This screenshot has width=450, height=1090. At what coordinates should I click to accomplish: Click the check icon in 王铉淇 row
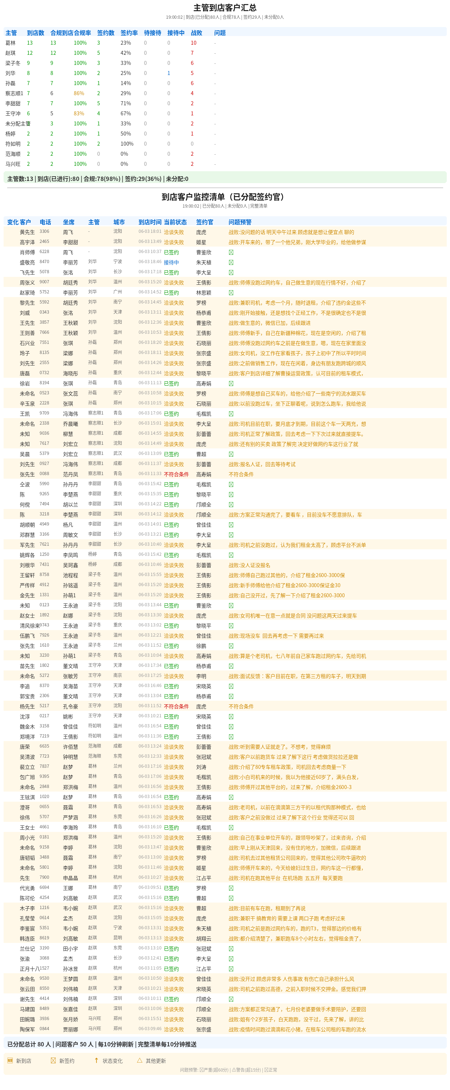coord(231,797)
